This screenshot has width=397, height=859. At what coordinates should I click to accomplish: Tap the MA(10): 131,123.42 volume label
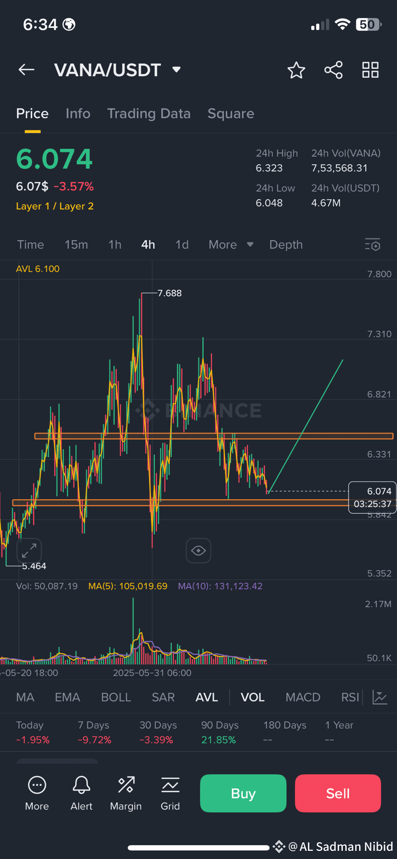click(x=220, y=586)
